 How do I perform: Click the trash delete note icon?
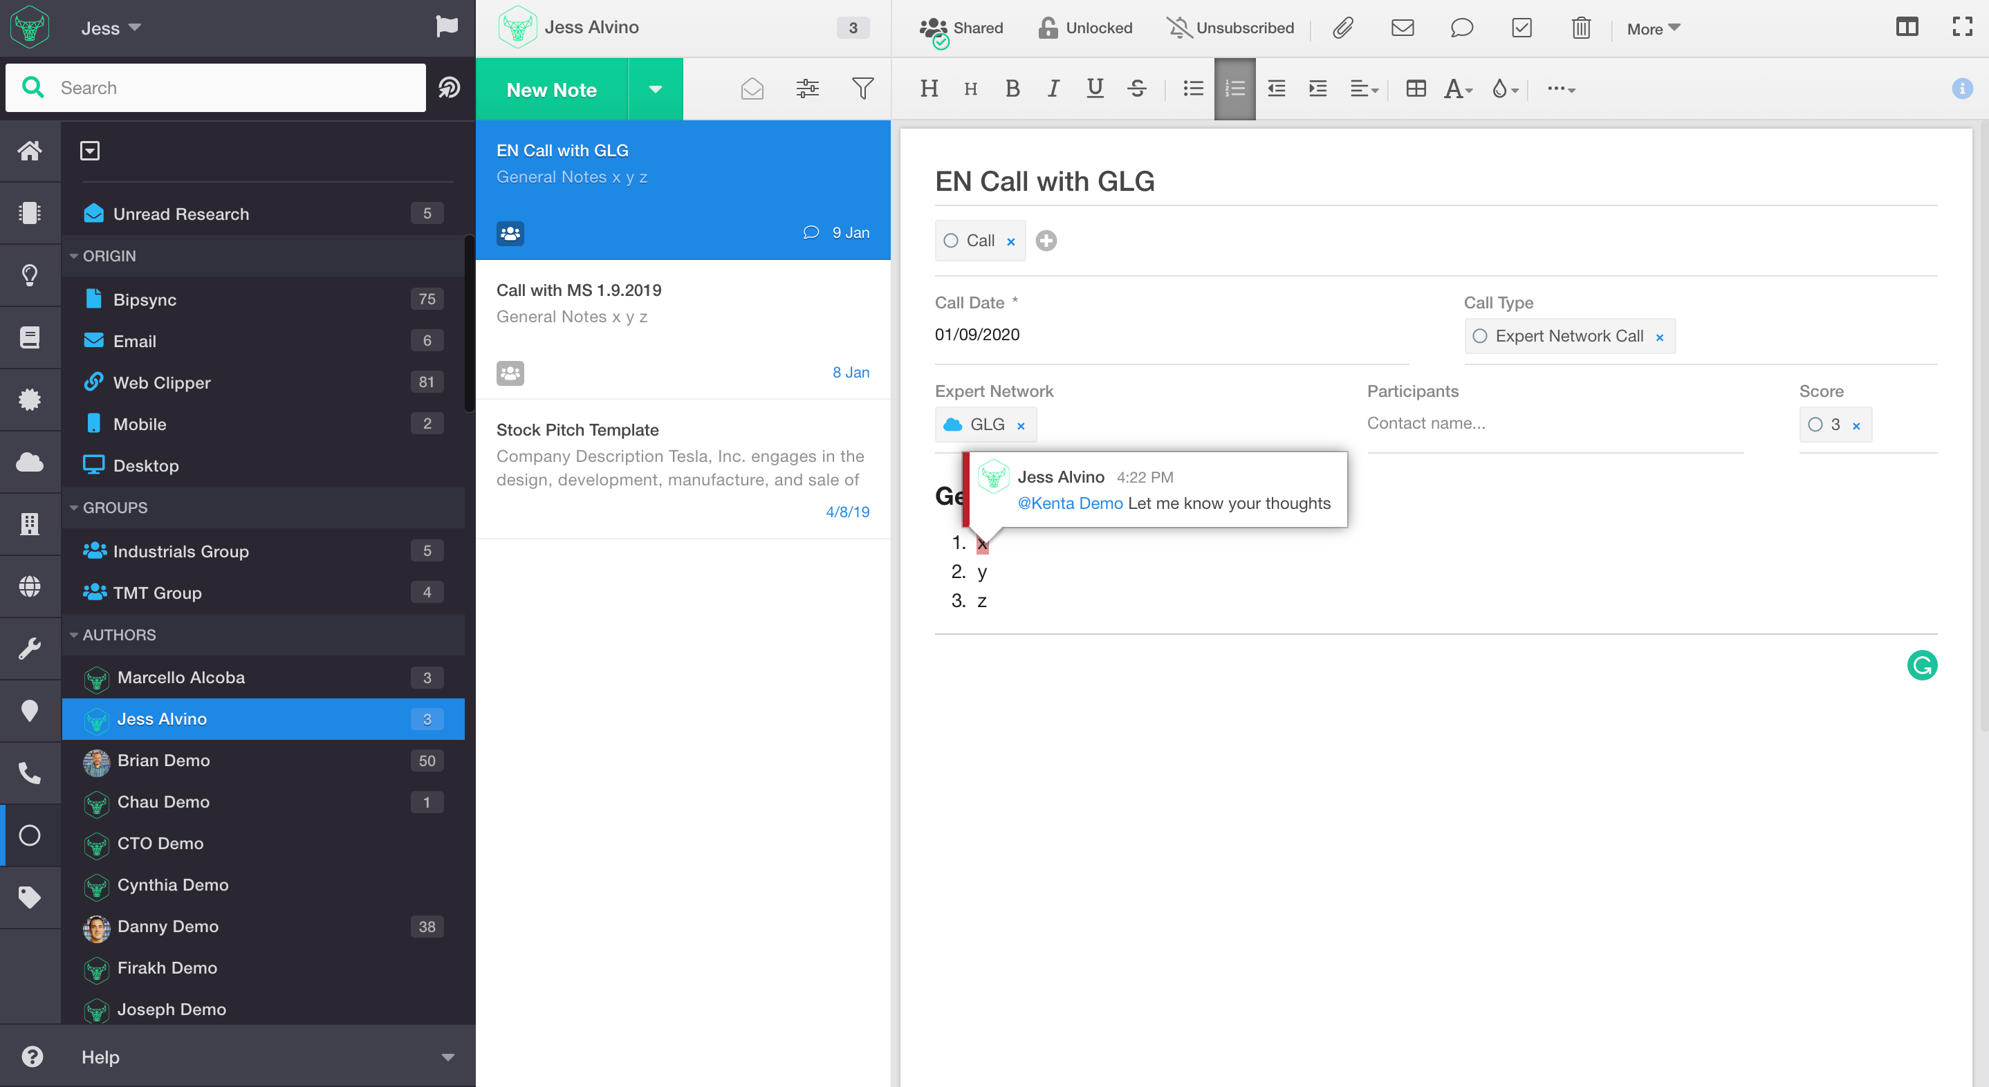(1580, 28)
